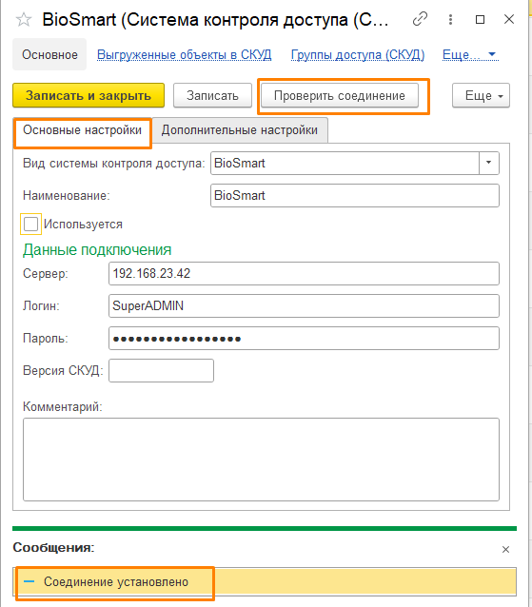Image resolution: width=532 pixels, height=607 pixels.
Task: Copy link to this form
Action: click(x=420, y=19)
